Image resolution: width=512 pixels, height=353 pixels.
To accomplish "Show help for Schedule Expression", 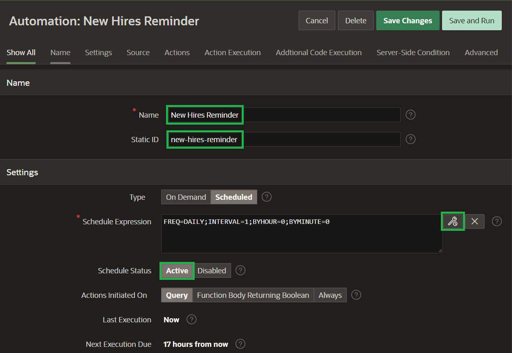I will tap(497, 221).
